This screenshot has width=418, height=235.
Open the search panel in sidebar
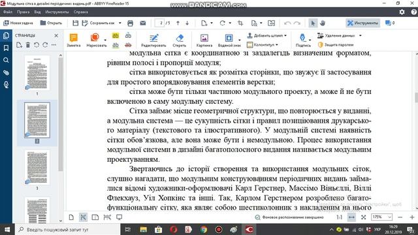[x=6, y=60]
